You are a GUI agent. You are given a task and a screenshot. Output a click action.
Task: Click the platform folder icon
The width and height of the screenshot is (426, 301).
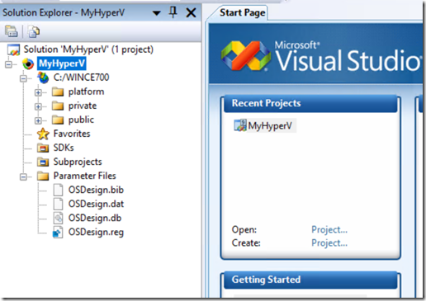[58, 92]
